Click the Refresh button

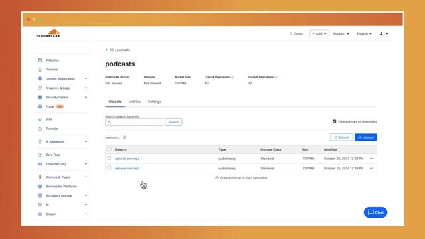pos(341,137)
